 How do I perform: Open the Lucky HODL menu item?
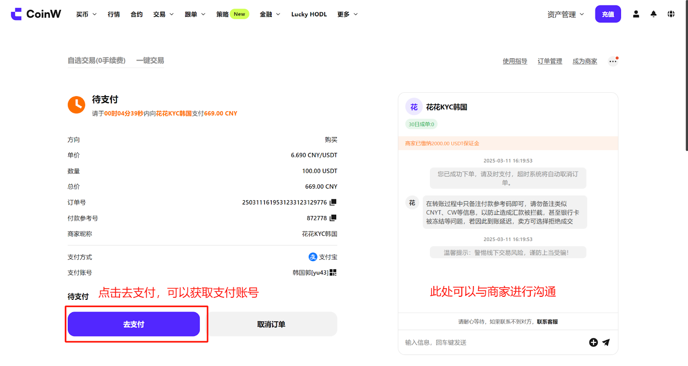tap(309, 14)
